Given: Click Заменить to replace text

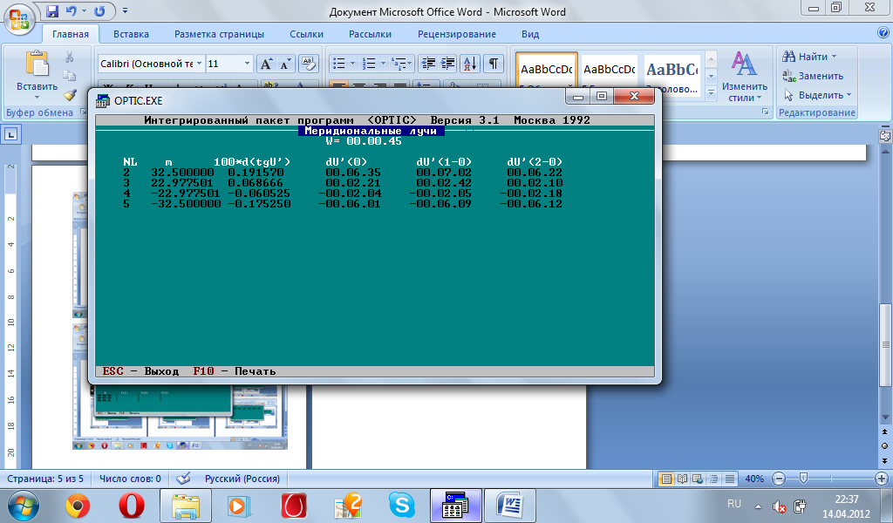Looking at the screenshot, I should (x=813, y=76).
